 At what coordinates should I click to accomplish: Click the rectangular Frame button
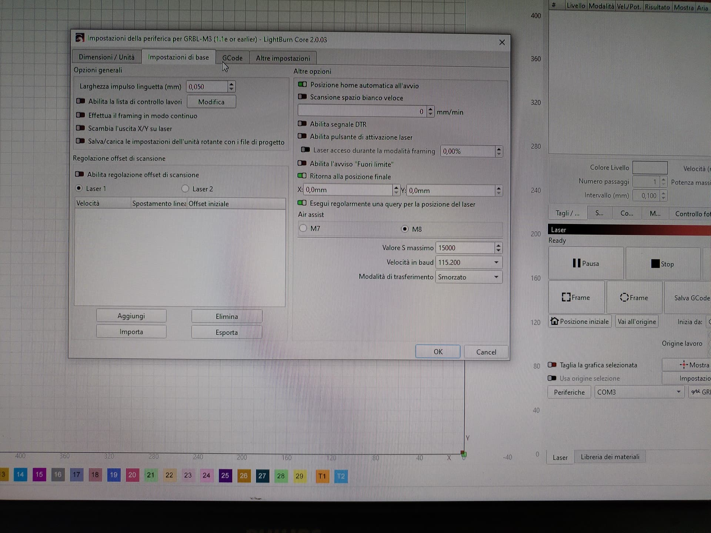pos(576,298)
